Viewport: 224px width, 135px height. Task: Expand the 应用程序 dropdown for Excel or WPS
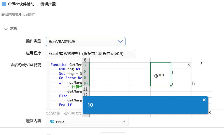[x=91, y=53]
